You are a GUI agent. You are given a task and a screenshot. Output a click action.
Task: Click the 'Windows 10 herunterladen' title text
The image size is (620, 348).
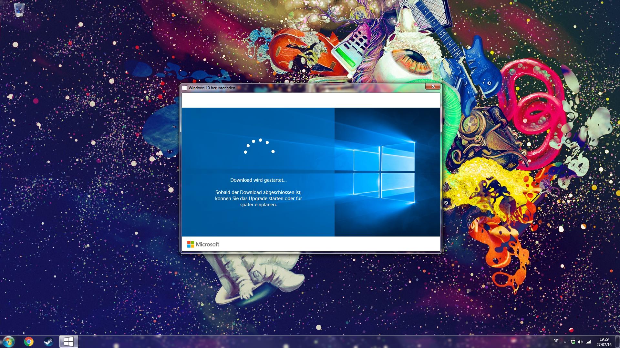click(x=212, y=88)
